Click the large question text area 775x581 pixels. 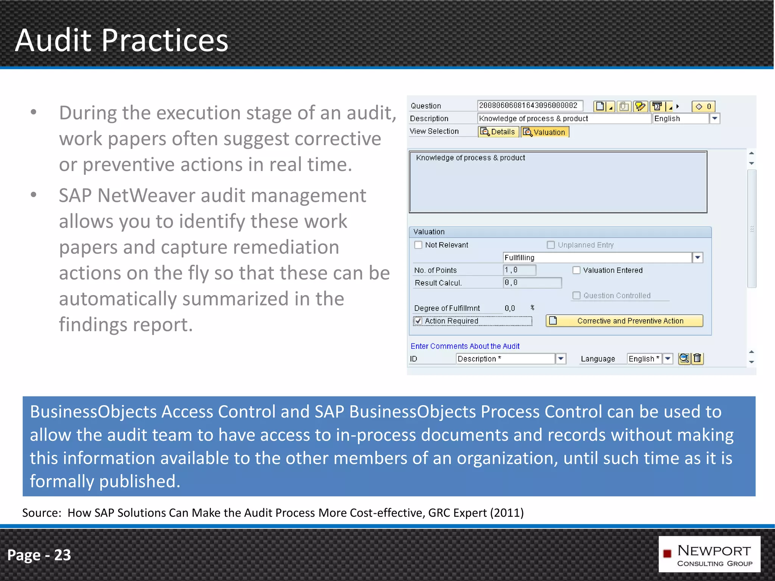[x=558, y=182]
